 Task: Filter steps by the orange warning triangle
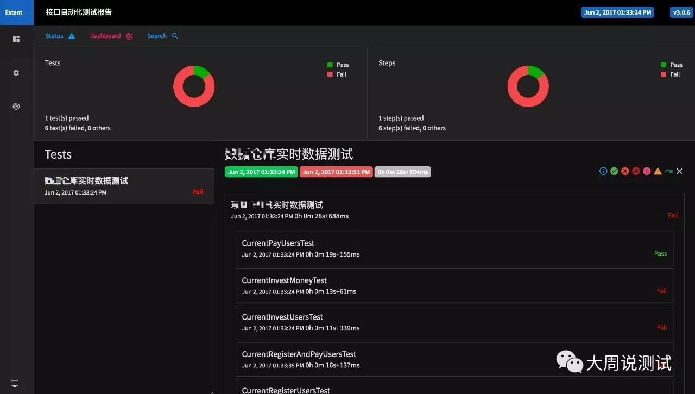658,171
